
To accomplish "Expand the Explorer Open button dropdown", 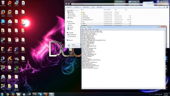I will pyautogui.click(x=80, y=7).
